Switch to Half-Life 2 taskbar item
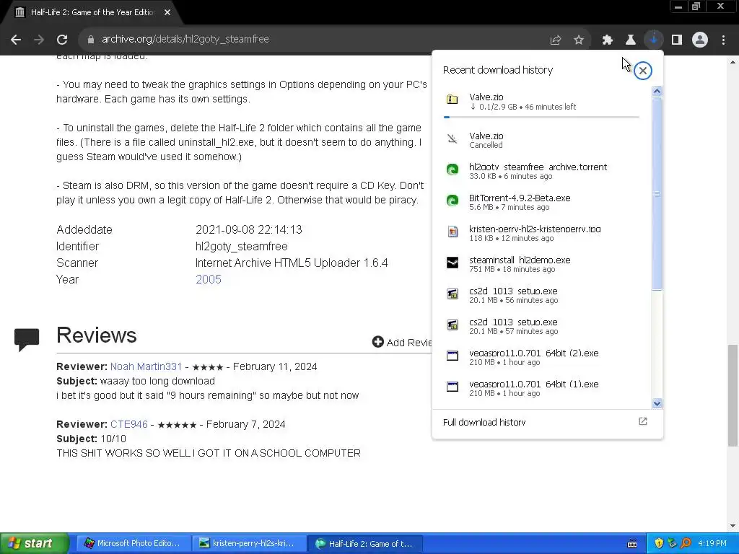The image size is (739, 554). coord(366,544)
